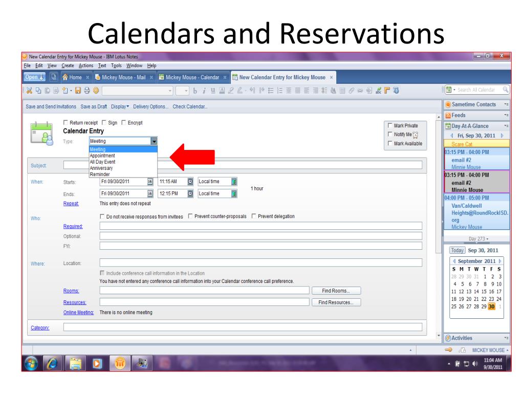Go to previous day in Day-At-A-Glance
The width and height of the screenshot is (524, 393).
452,136
